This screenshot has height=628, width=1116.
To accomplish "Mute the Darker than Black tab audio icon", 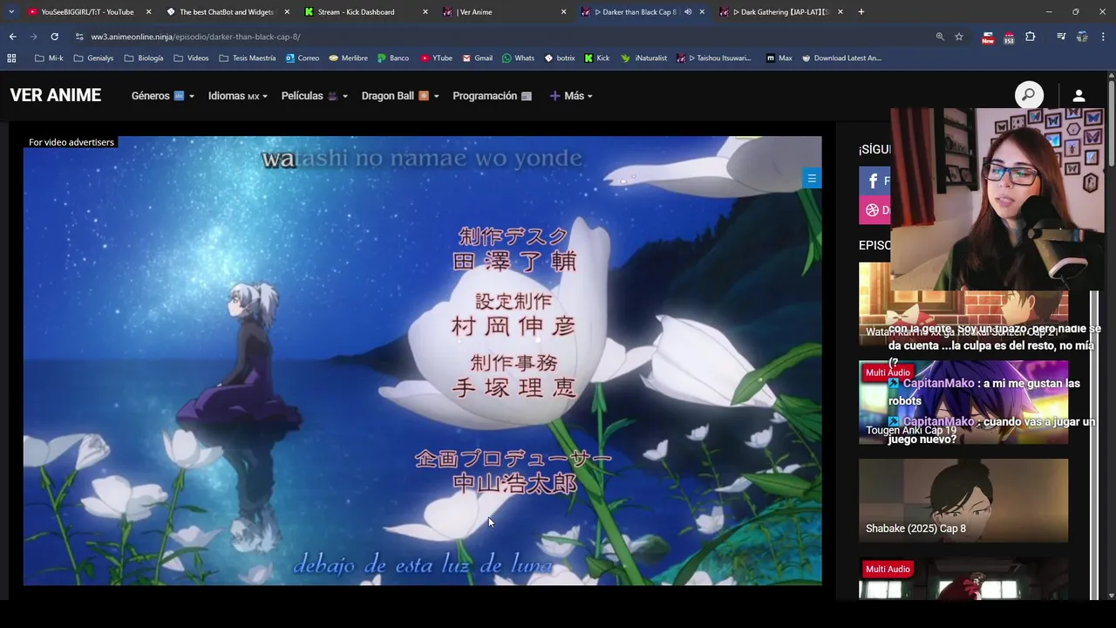I will (x=688, y=12).
